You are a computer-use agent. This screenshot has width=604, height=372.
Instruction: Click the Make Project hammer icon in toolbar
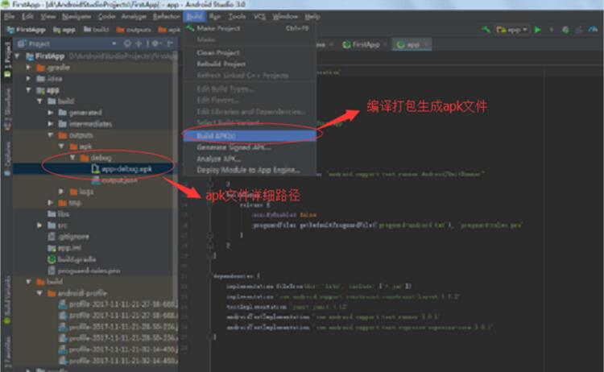(x=486, y=30)
